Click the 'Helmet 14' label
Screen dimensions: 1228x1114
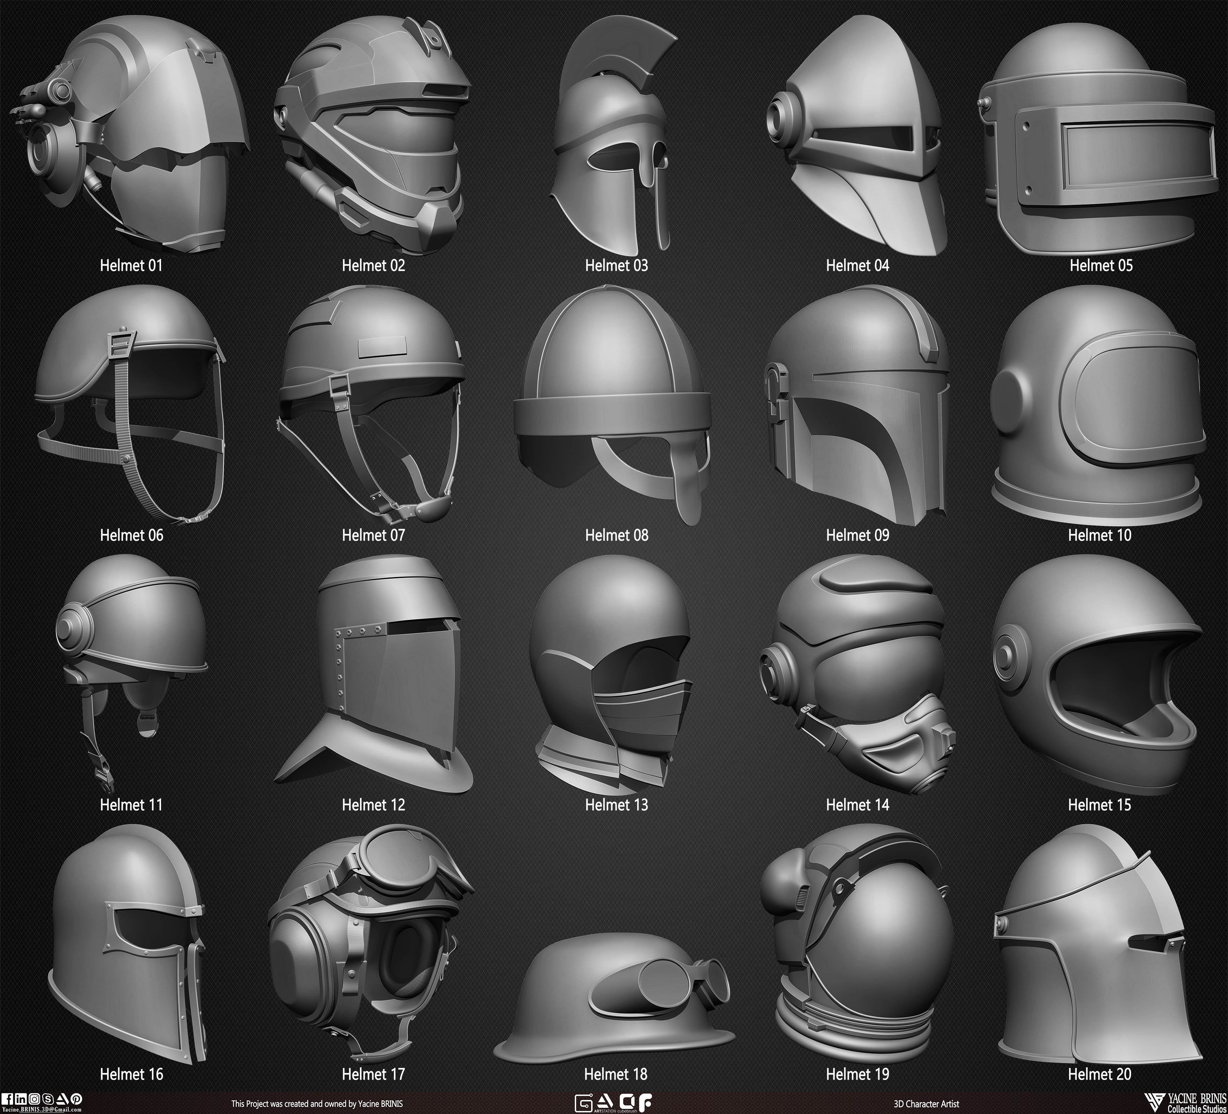point(857,805)
